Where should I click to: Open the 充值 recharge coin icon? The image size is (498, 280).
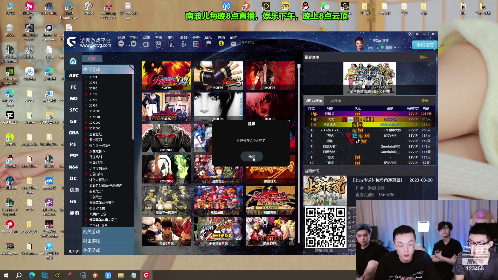coord(221,44)
